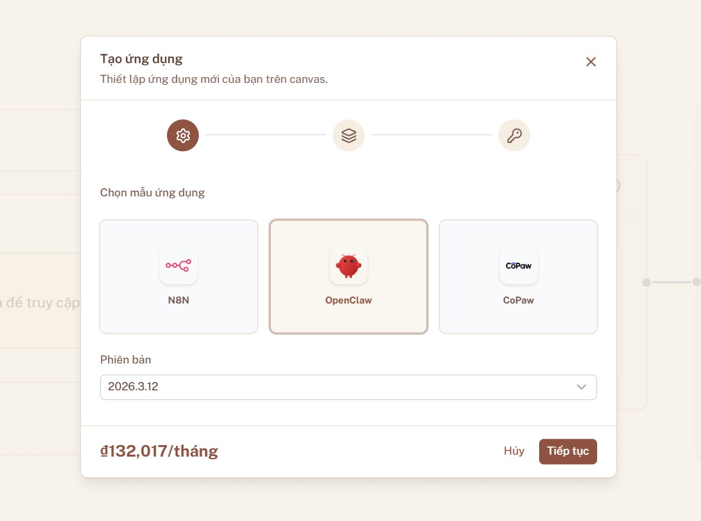Click the Tạo ứng dụng dialog title
Viewport: 701px width, 521px height.
click(x=141, y=59)
